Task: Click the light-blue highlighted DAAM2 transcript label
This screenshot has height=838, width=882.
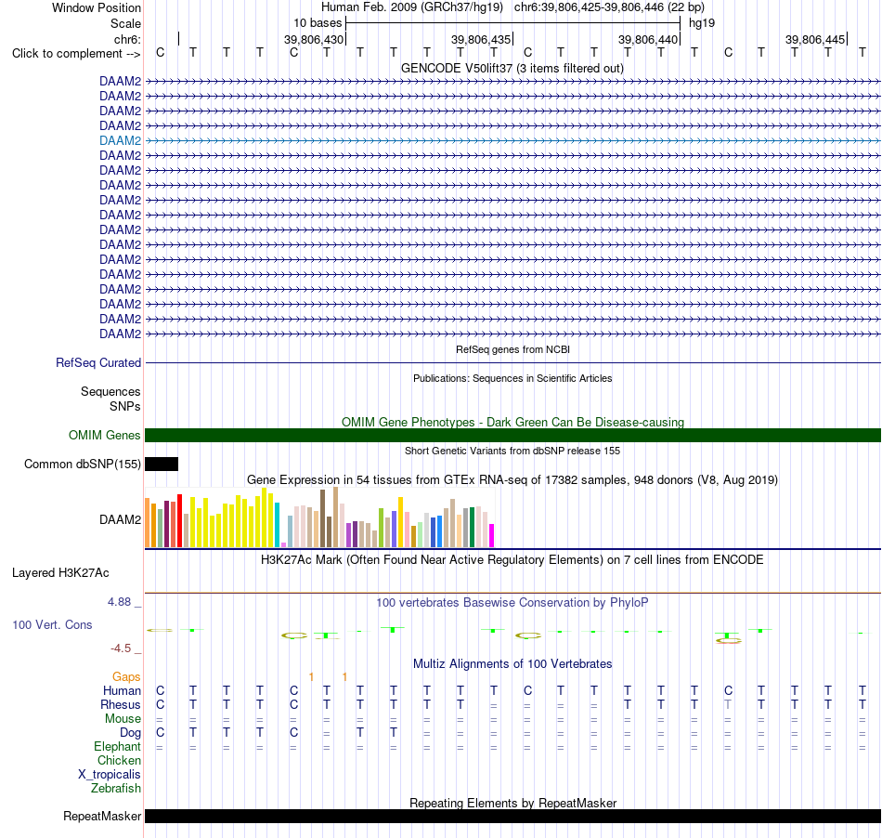Action: [x=120, y=140]
